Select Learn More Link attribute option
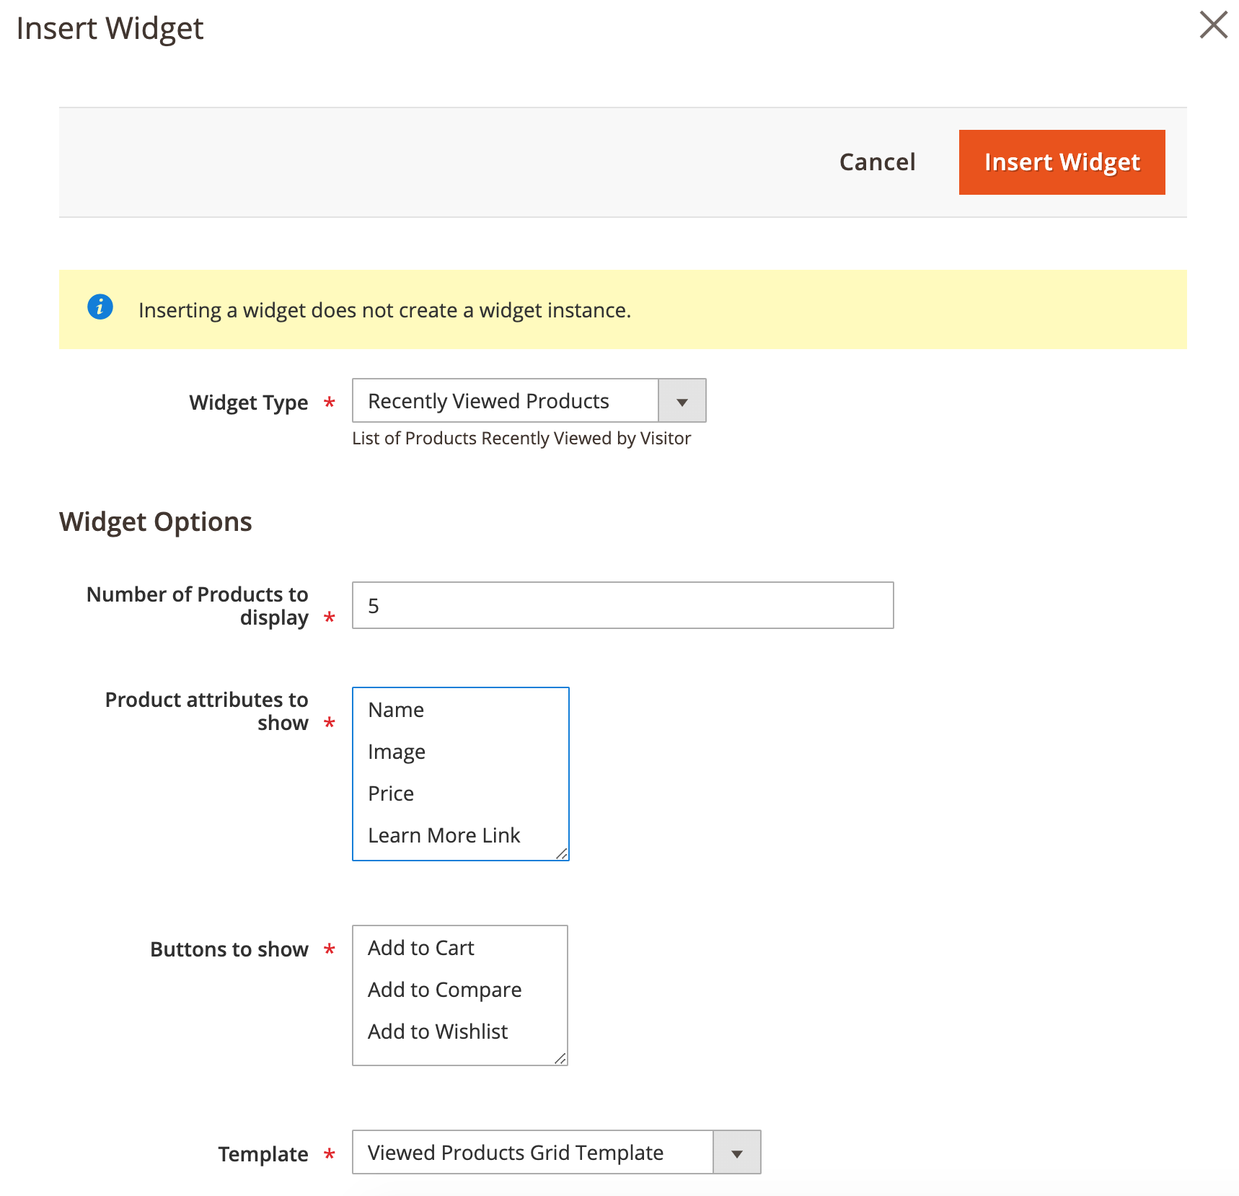1239x1196 pixels. pyautogui.click(x=444, y=836)
